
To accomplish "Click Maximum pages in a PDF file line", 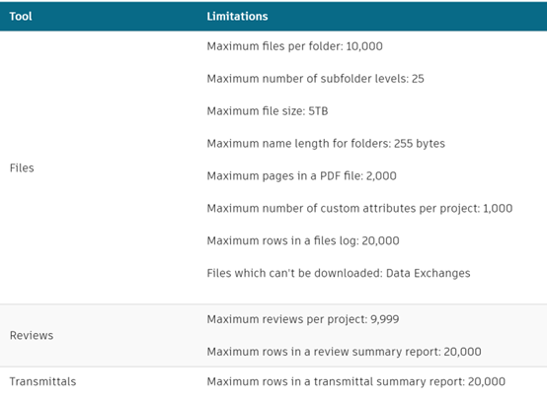I will pyautogui.click(x=302, y=175).
